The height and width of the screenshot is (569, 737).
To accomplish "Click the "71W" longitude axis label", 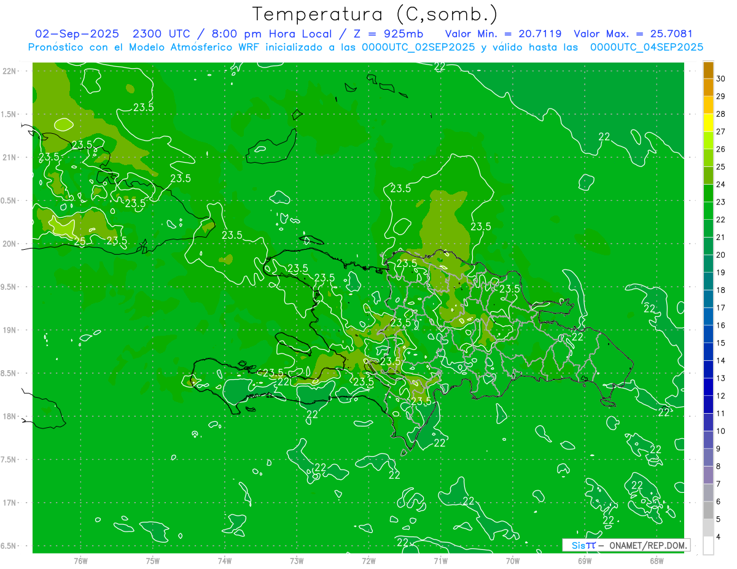I will 440,562.
